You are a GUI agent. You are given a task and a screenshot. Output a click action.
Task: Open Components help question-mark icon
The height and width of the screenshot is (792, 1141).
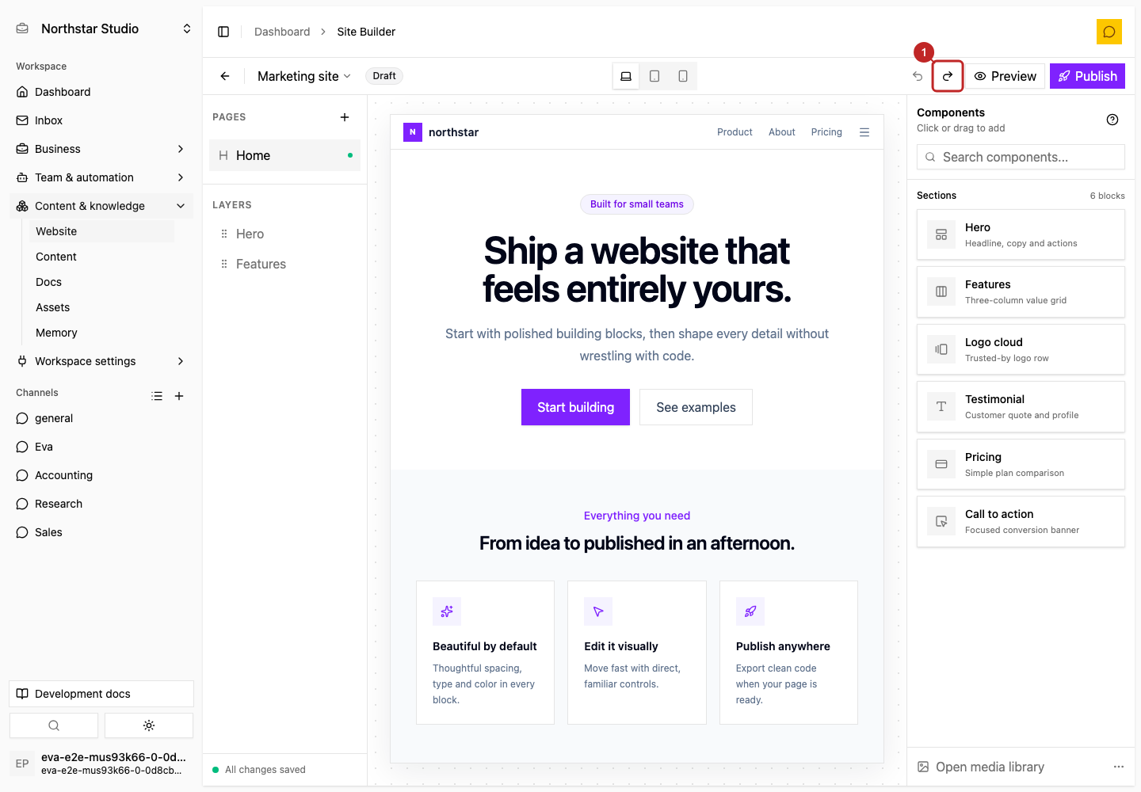coord(1112,120)
